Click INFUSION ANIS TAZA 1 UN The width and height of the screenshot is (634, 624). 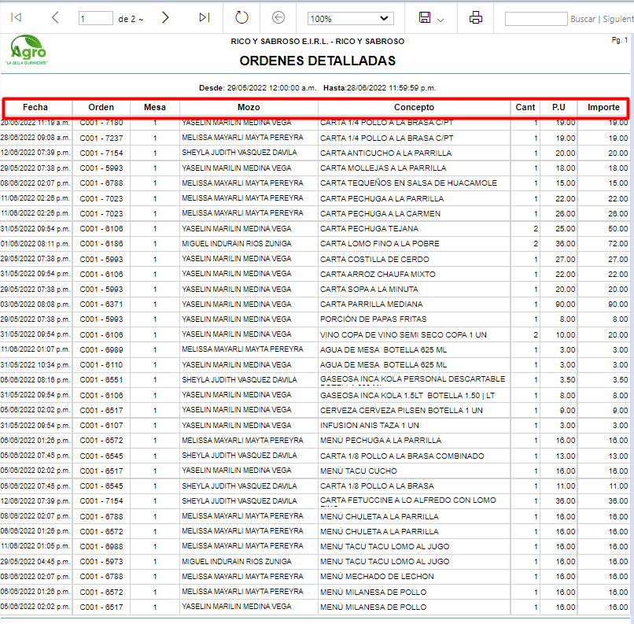point(370,426)
